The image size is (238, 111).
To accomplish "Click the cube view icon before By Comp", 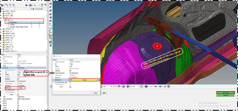I will click(124, 86).
